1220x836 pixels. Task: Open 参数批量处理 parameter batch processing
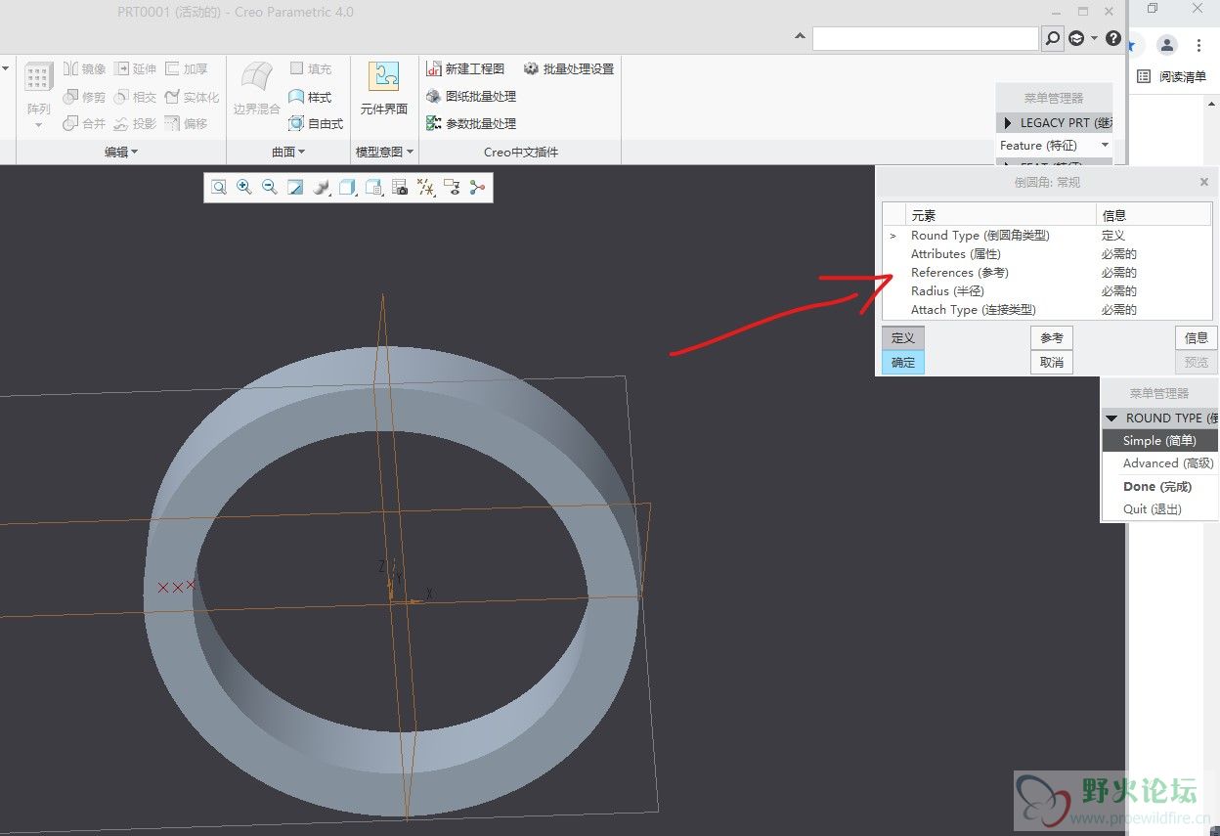472,123
